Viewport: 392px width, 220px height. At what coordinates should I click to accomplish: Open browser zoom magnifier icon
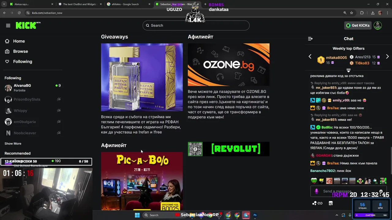[x=345, y=13]
